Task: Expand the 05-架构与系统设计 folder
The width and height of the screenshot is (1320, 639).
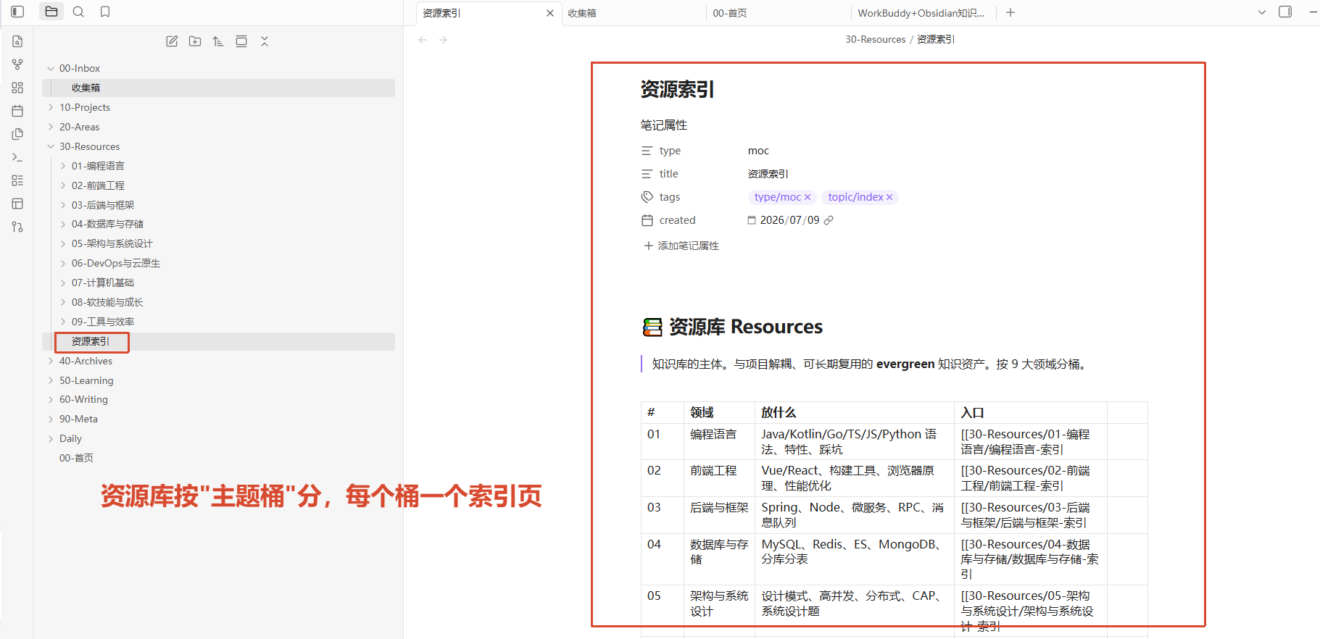Action: coord(63,243)
